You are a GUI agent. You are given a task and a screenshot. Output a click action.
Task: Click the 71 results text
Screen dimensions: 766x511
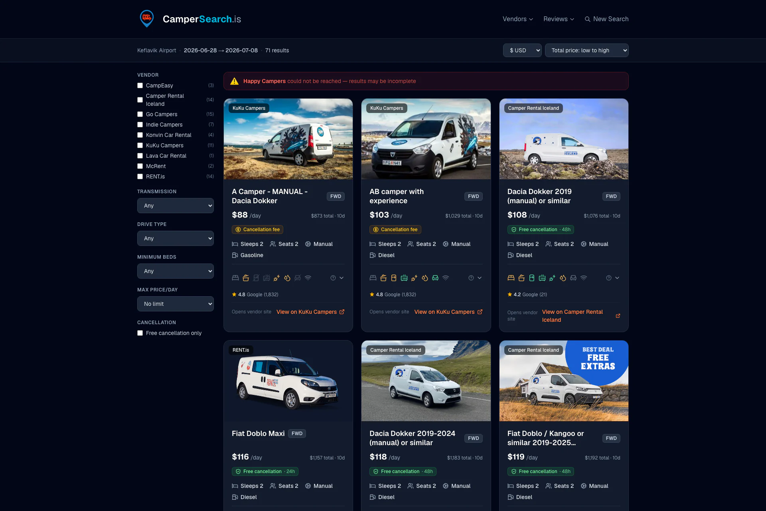point(277,50)
